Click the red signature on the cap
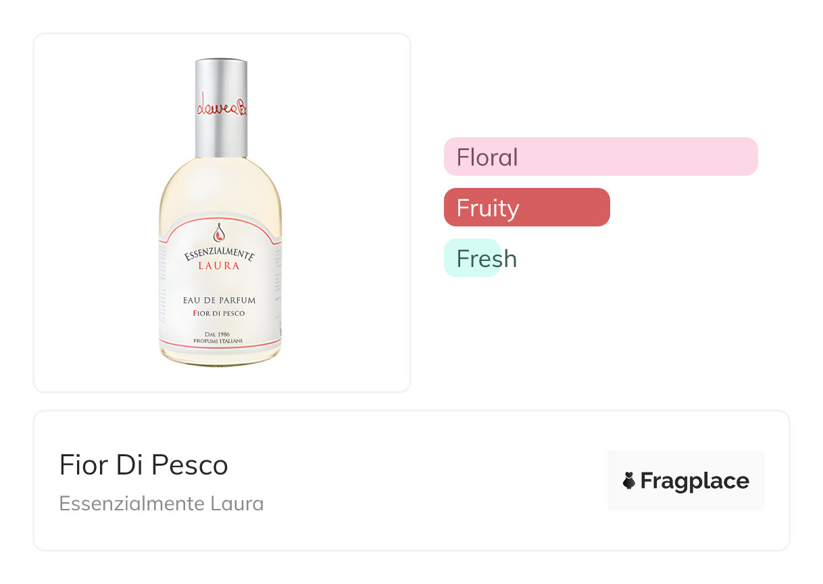The image size is (823, 584). pos(221,107)
